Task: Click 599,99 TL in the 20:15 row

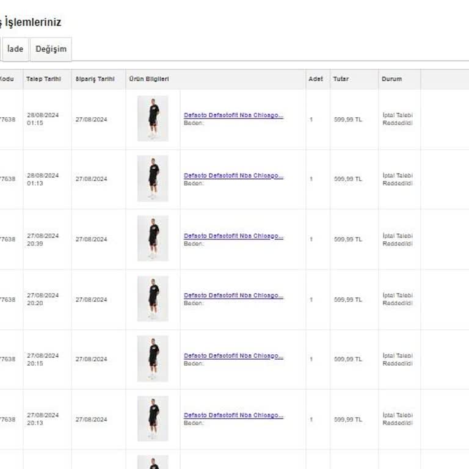Action: click(348, 359)
